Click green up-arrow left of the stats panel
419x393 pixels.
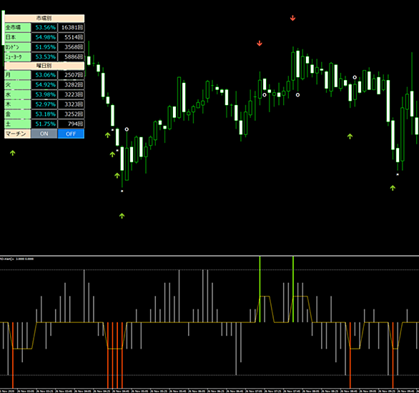pyautogui.click(x=13, y=153)
